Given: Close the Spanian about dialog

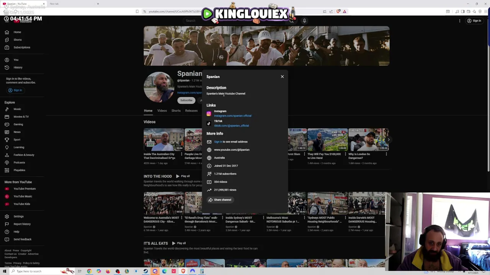Looking at the screenshot, I should tap(282, 77).
